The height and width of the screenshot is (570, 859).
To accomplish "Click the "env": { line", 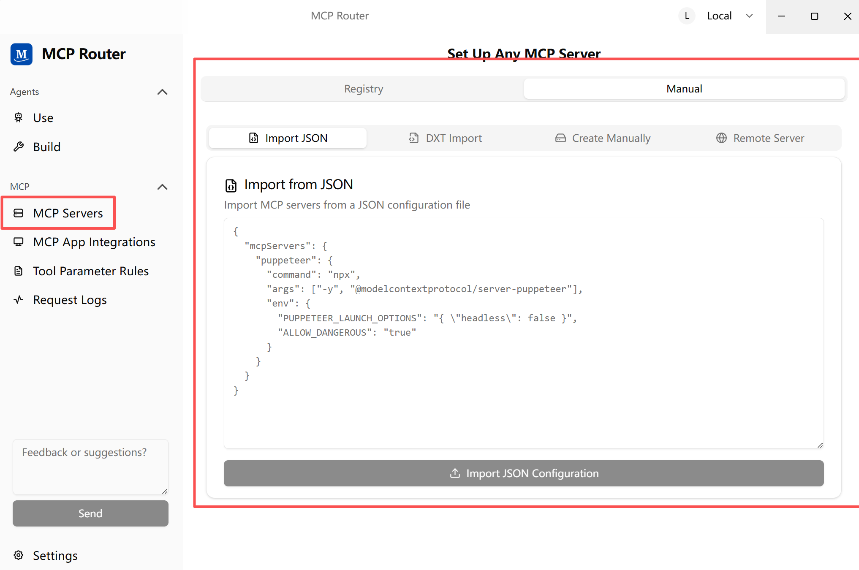I will point(289,304).
